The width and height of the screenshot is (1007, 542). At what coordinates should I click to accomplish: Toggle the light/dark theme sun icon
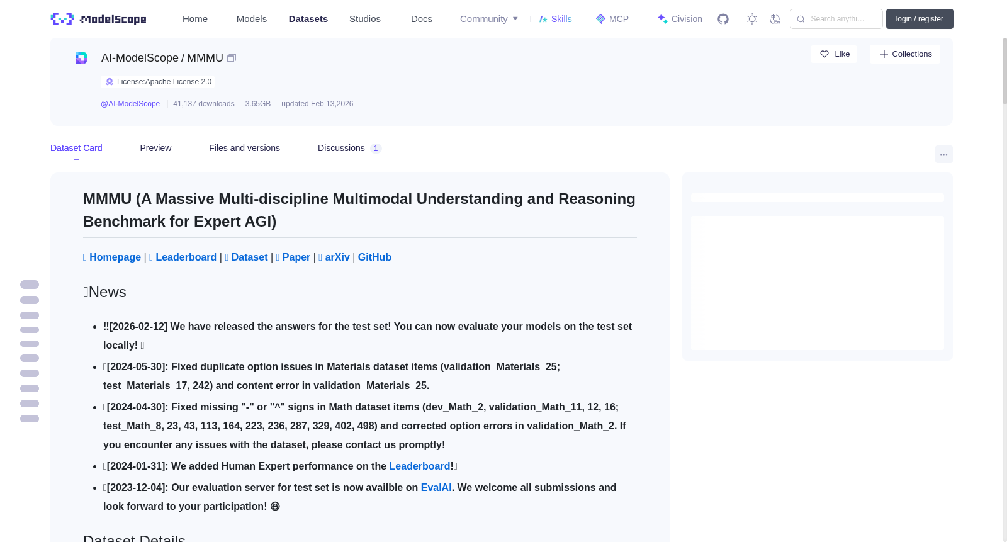point(752,19)
